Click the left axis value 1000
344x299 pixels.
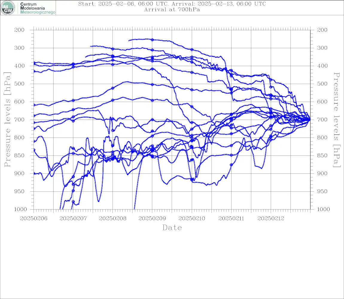(20, 209)
